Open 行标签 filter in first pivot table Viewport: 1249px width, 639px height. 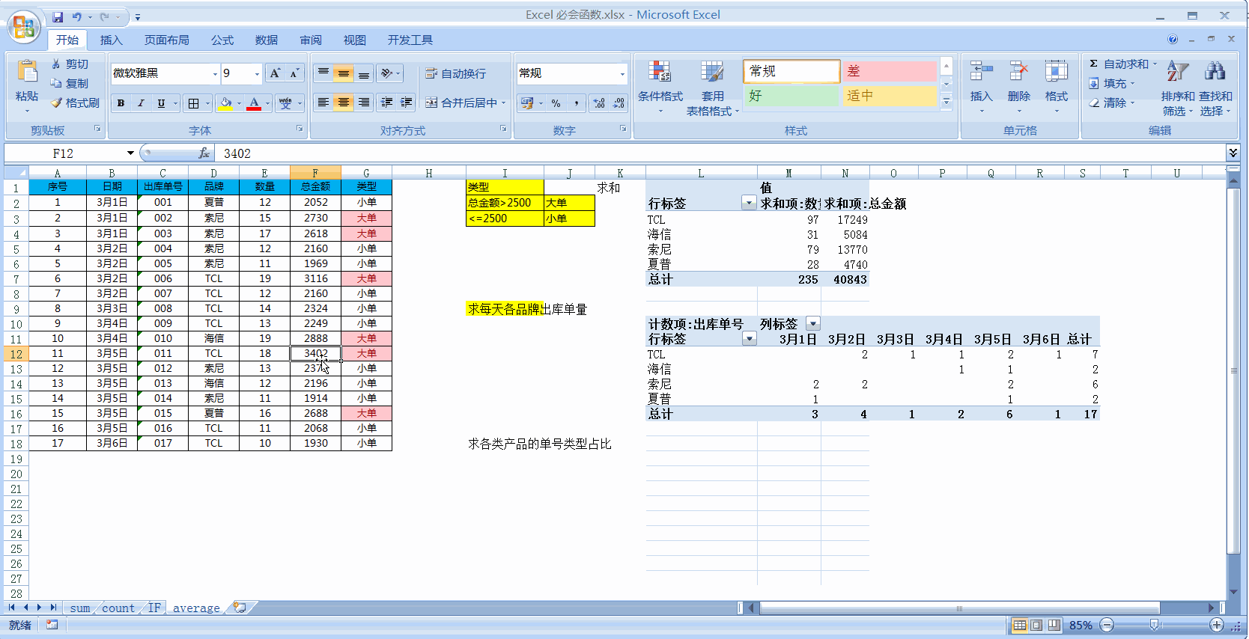[748, 204]
